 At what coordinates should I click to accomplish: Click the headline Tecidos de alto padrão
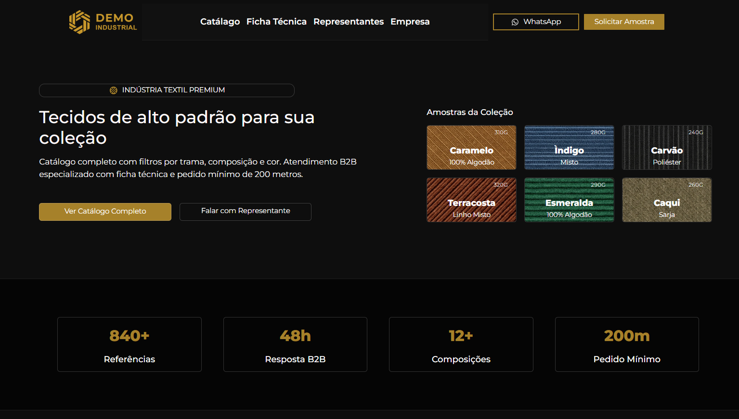pyautogui.click(x=177, y=127)
